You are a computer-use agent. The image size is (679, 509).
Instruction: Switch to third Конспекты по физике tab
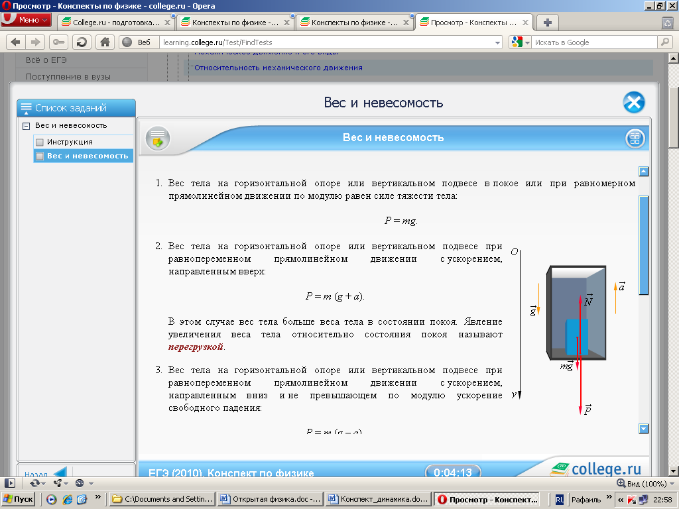tap(355, 22)
